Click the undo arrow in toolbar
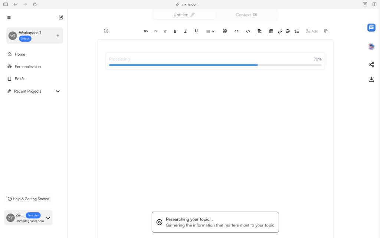380x238 pixels. (x=146, y=31)
